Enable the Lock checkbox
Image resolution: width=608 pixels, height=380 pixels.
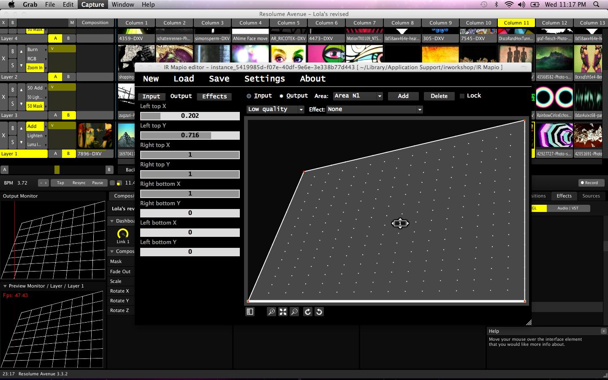coord(462,96)
